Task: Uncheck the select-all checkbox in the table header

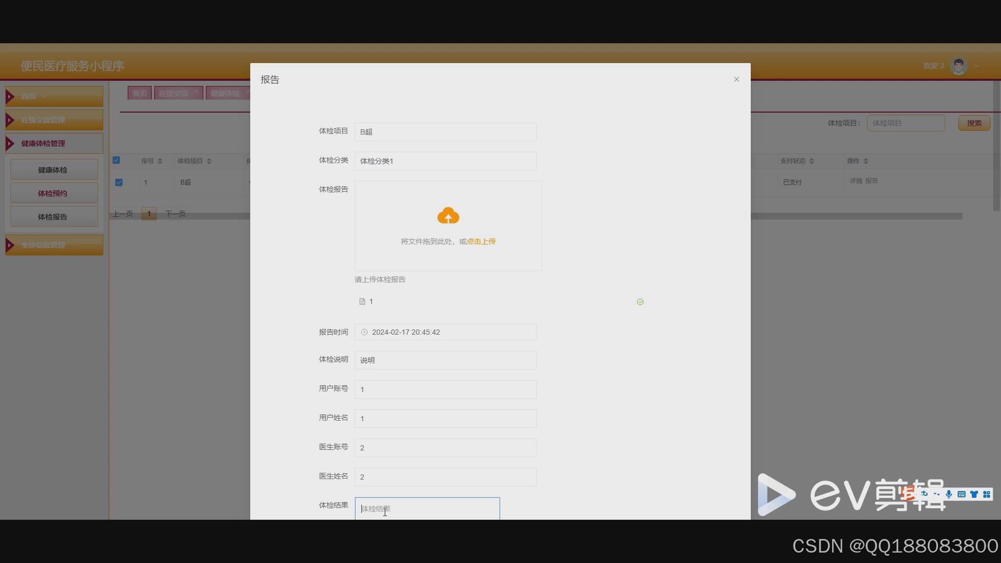Action: tap(117, 160)
